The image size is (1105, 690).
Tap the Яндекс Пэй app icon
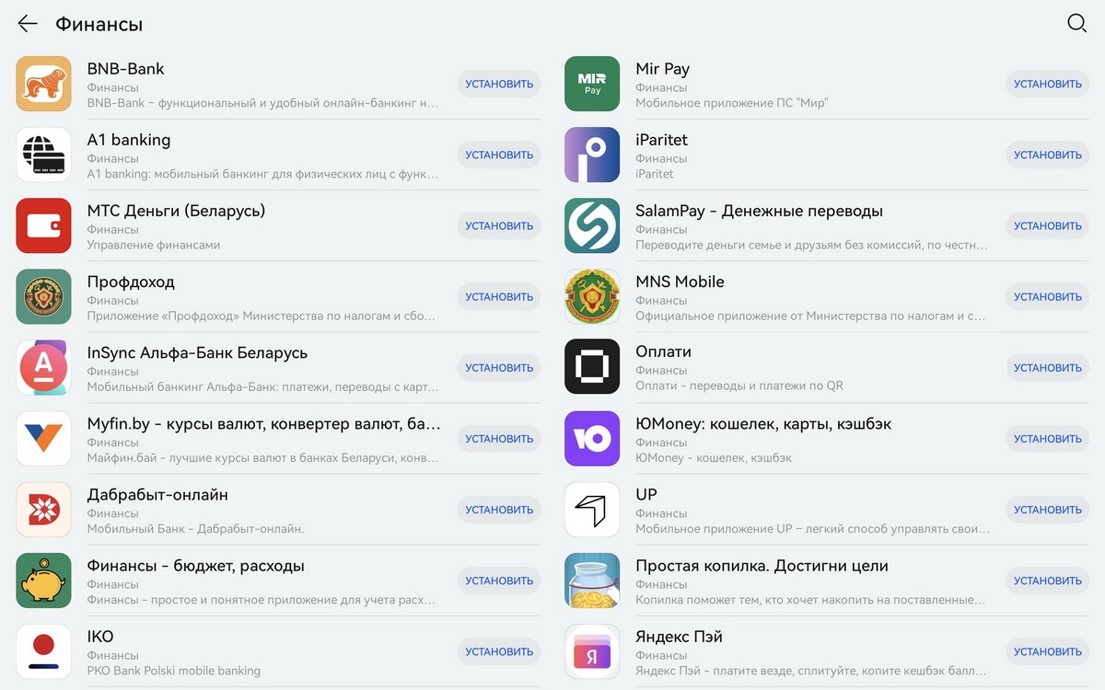(x=592, y=651)
